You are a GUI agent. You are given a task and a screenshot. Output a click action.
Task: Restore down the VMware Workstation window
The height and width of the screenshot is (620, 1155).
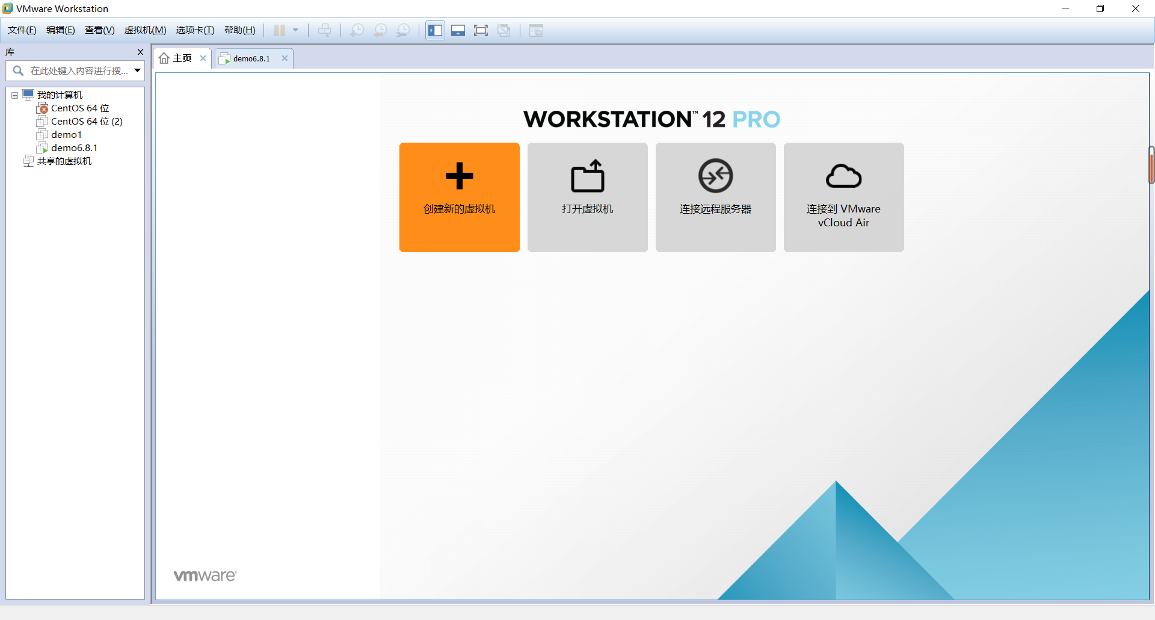pos(1100,8)
